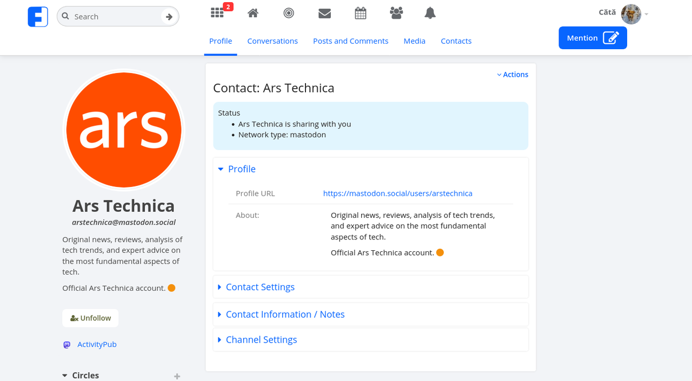
Task: Click the 'About:' label
Action: (248, 215)
